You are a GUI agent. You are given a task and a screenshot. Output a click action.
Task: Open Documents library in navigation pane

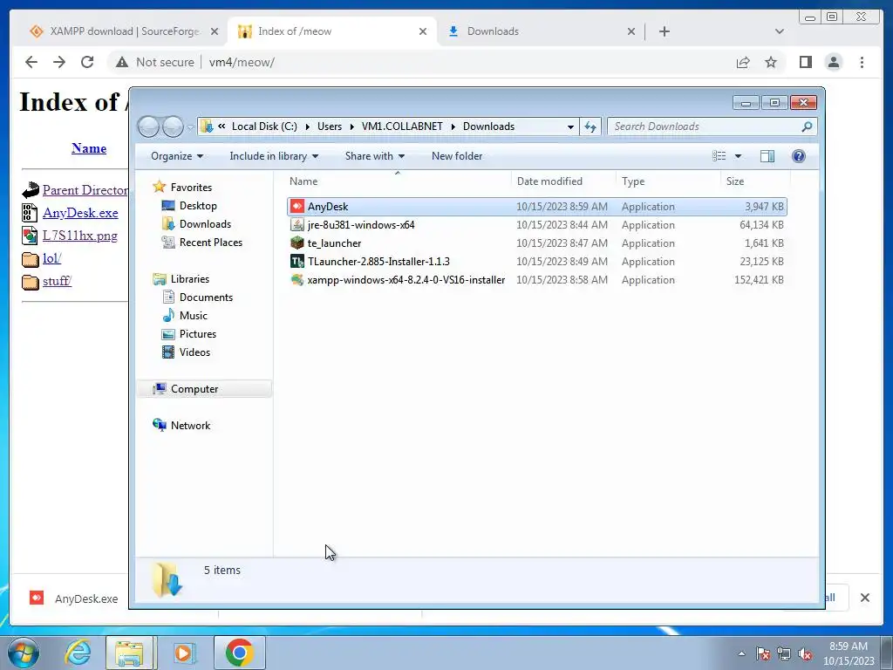click(x=206, y=297)
